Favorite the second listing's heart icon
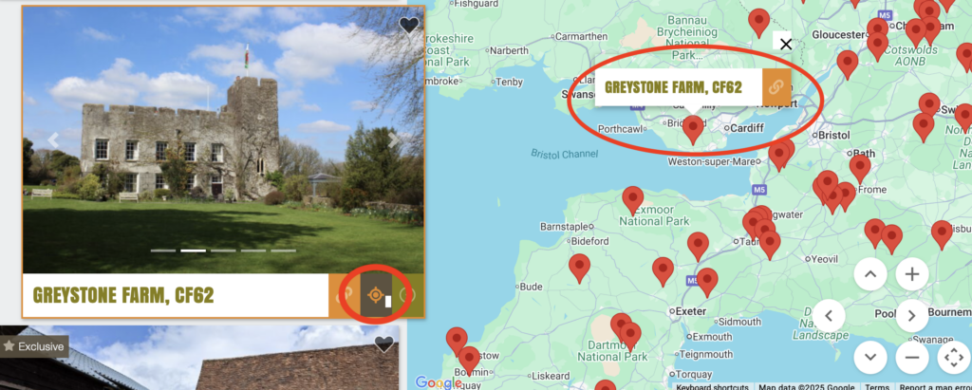 coord(383,344)
